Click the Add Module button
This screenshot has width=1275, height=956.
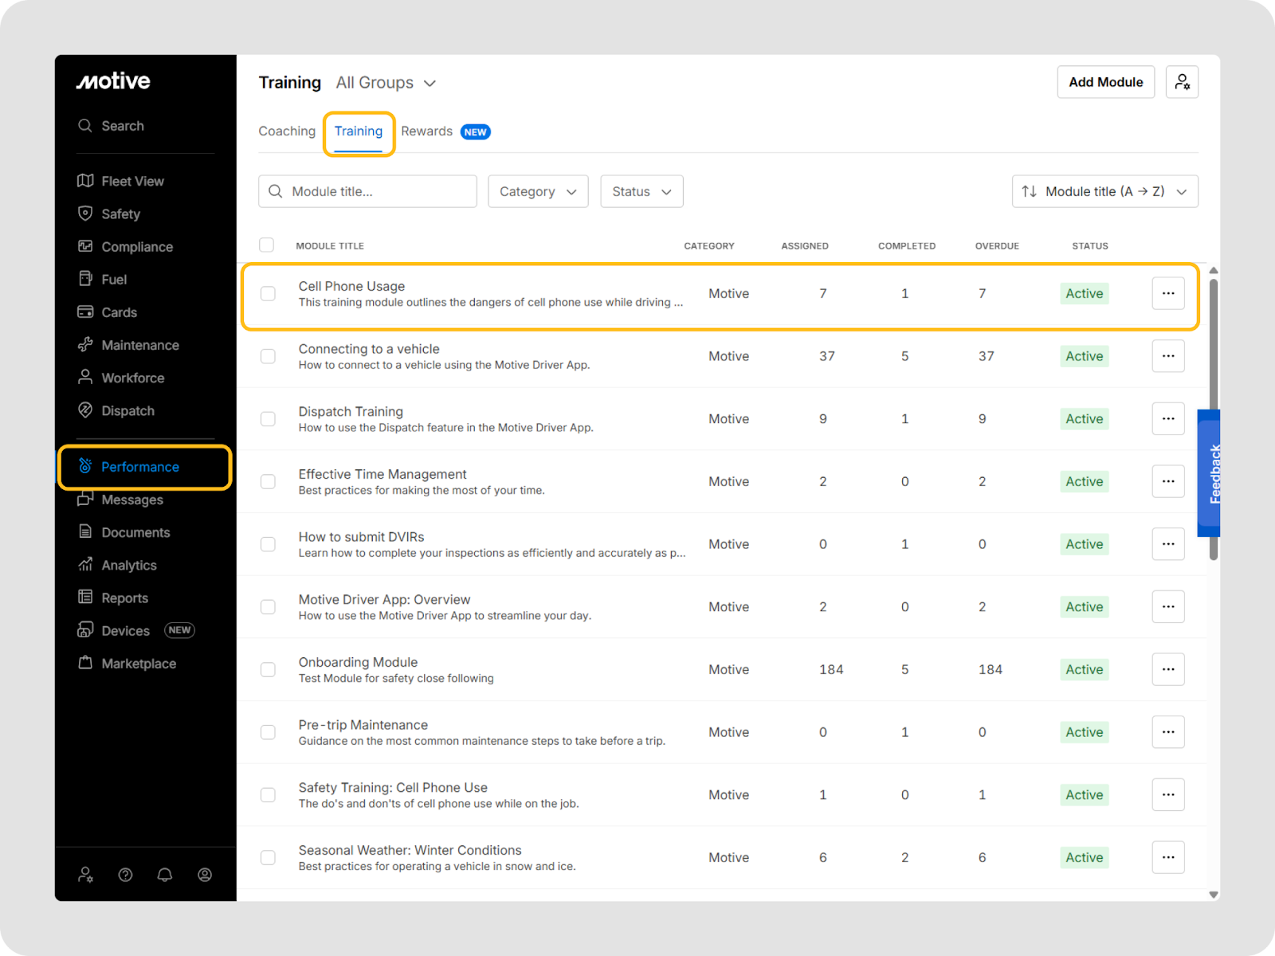[x=1105, y=82]
